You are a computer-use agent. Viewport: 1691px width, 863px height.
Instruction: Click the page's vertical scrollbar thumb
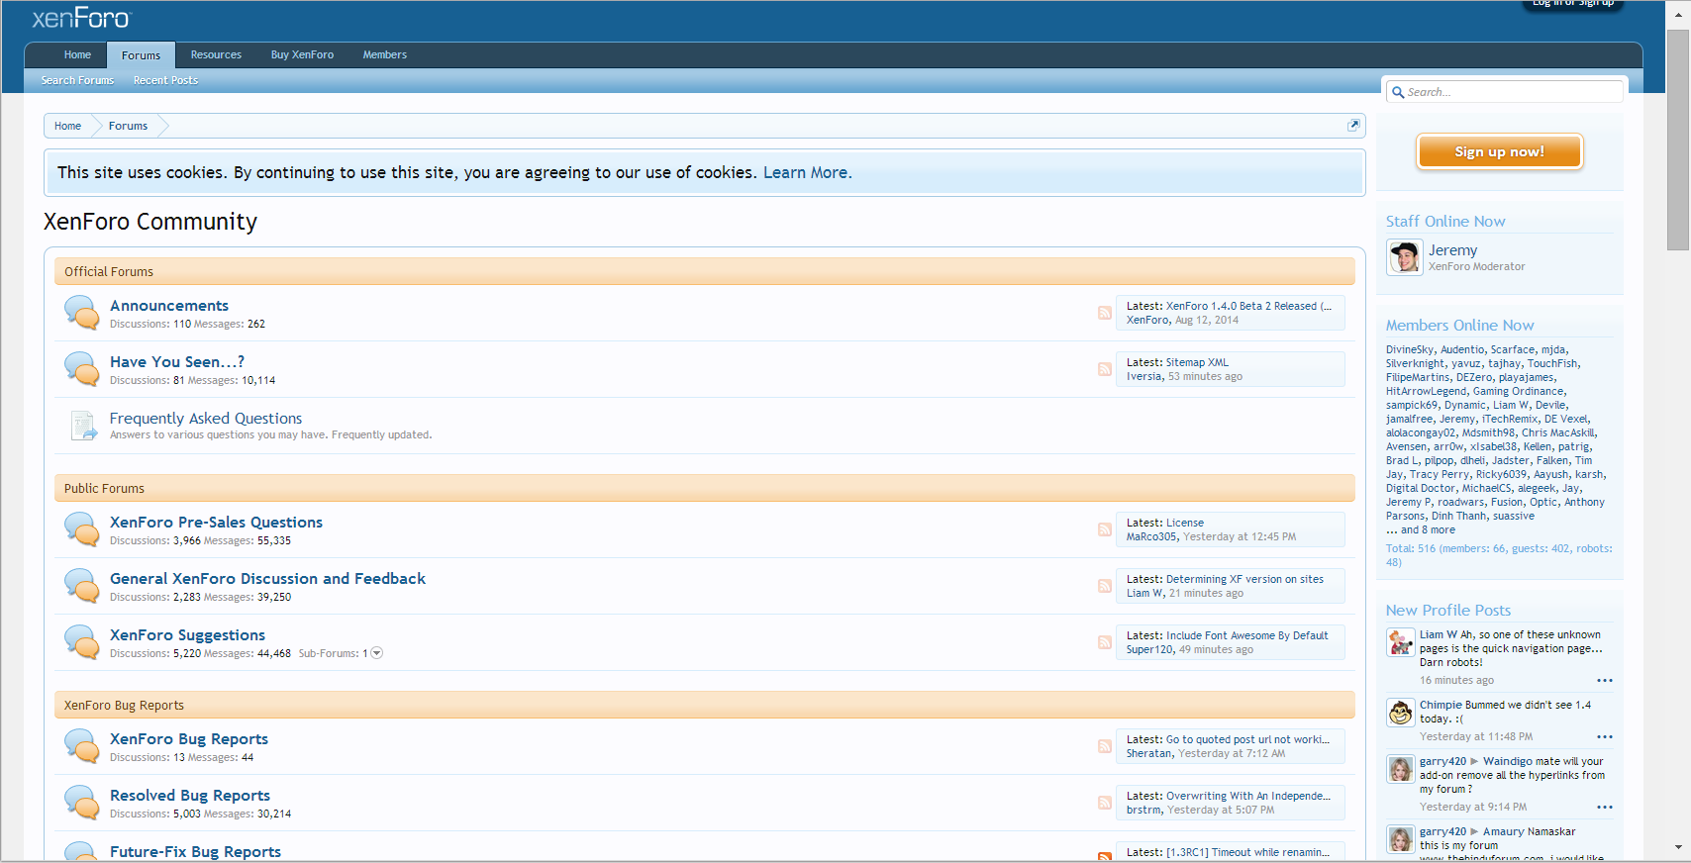pyautogui.click(x=1678, y=139)
